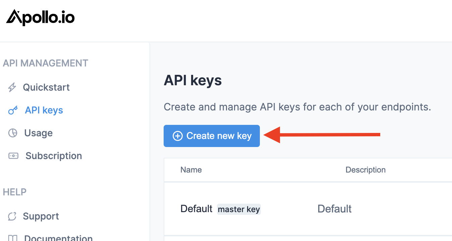The width and height of the screenshot is (452, 241).
Task: Open the Subscription page
Action: pyautogui.click(x=53, y=155)
